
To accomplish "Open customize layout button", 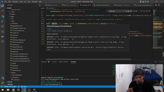I will click(x=148, y=2).
